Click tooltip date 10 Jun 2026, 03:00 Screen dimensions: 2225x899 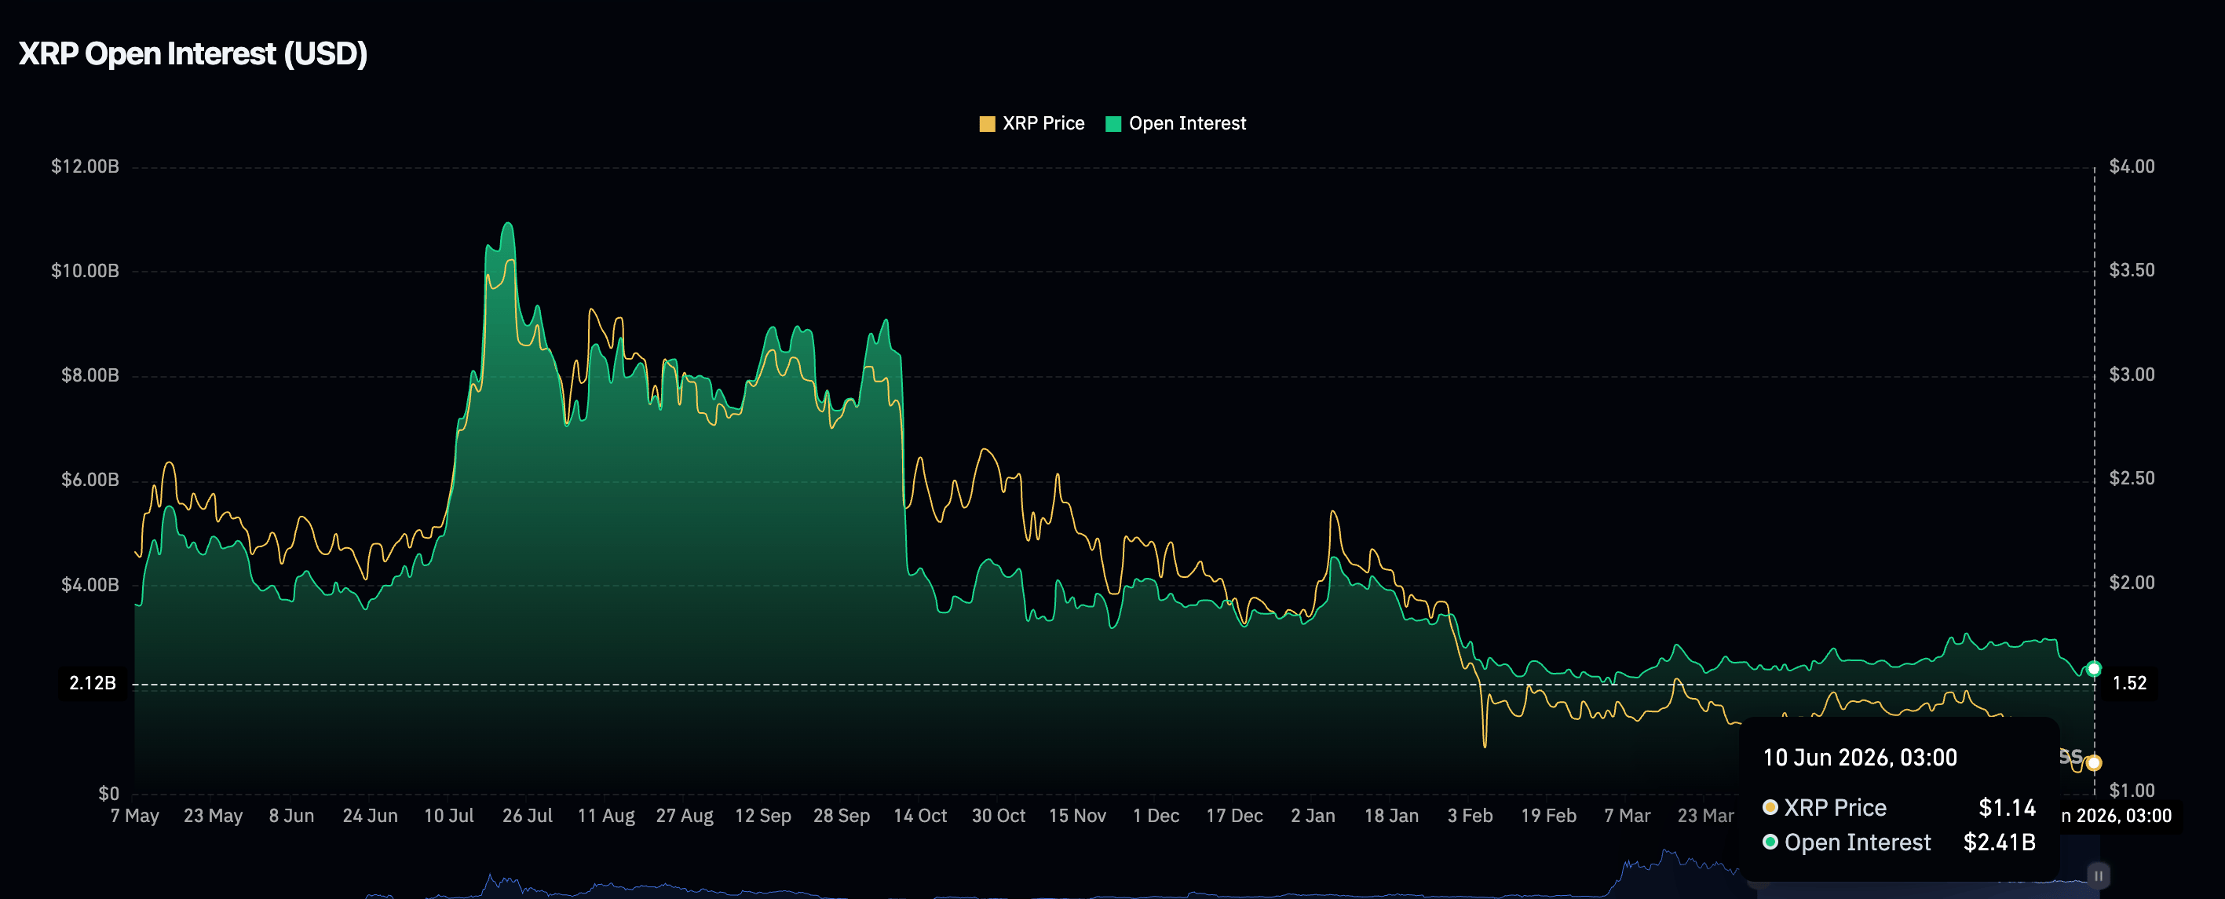(x=1860, y=758)
